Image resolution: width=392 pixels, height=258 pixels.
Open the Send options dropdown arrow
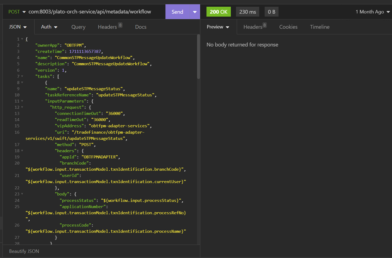[x=195, y=12]
